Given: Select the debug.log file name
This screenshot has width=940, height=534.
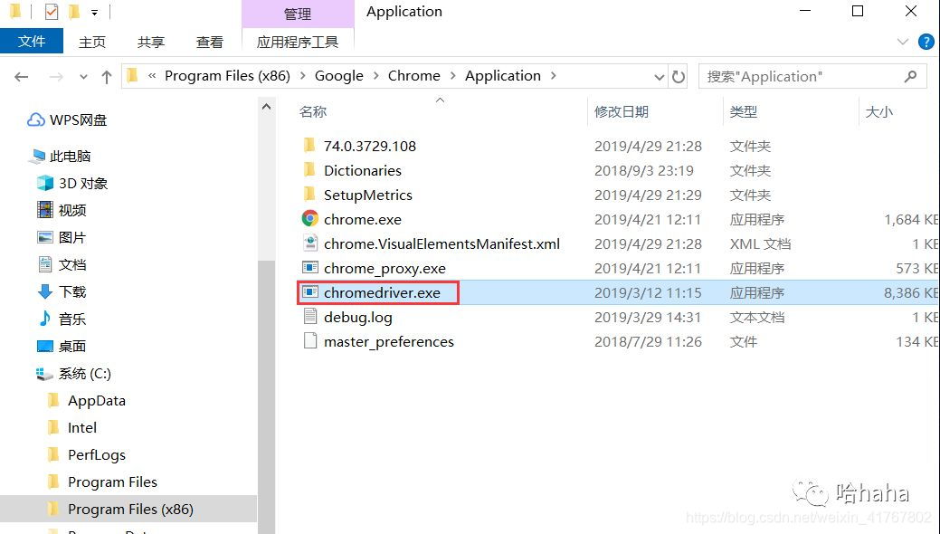Looking at the screenshot, I should (358, 317).
